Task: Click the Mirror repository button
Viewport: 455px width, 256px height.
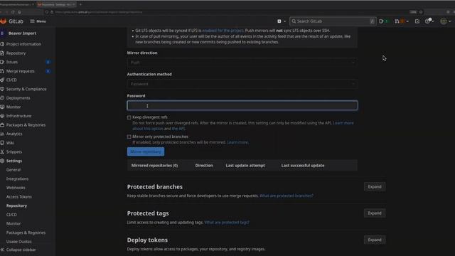Action: click(x=146, y=151)
